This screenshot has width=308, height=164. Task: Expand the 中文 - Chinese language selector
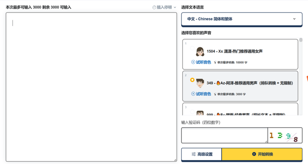[x=242, y=19]
